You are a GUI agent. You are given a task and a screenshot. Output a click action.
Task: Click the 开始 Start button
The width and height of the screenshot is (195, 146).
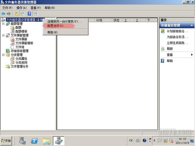point(6,141)
